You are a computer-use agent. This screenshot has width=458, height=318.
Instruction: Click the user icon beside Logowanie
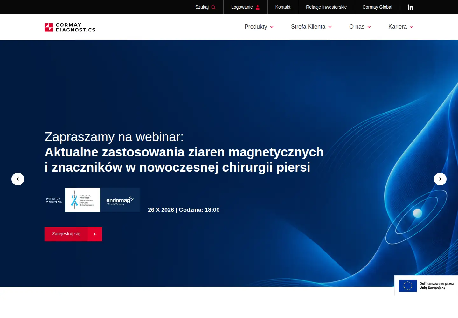click(258, 7)
